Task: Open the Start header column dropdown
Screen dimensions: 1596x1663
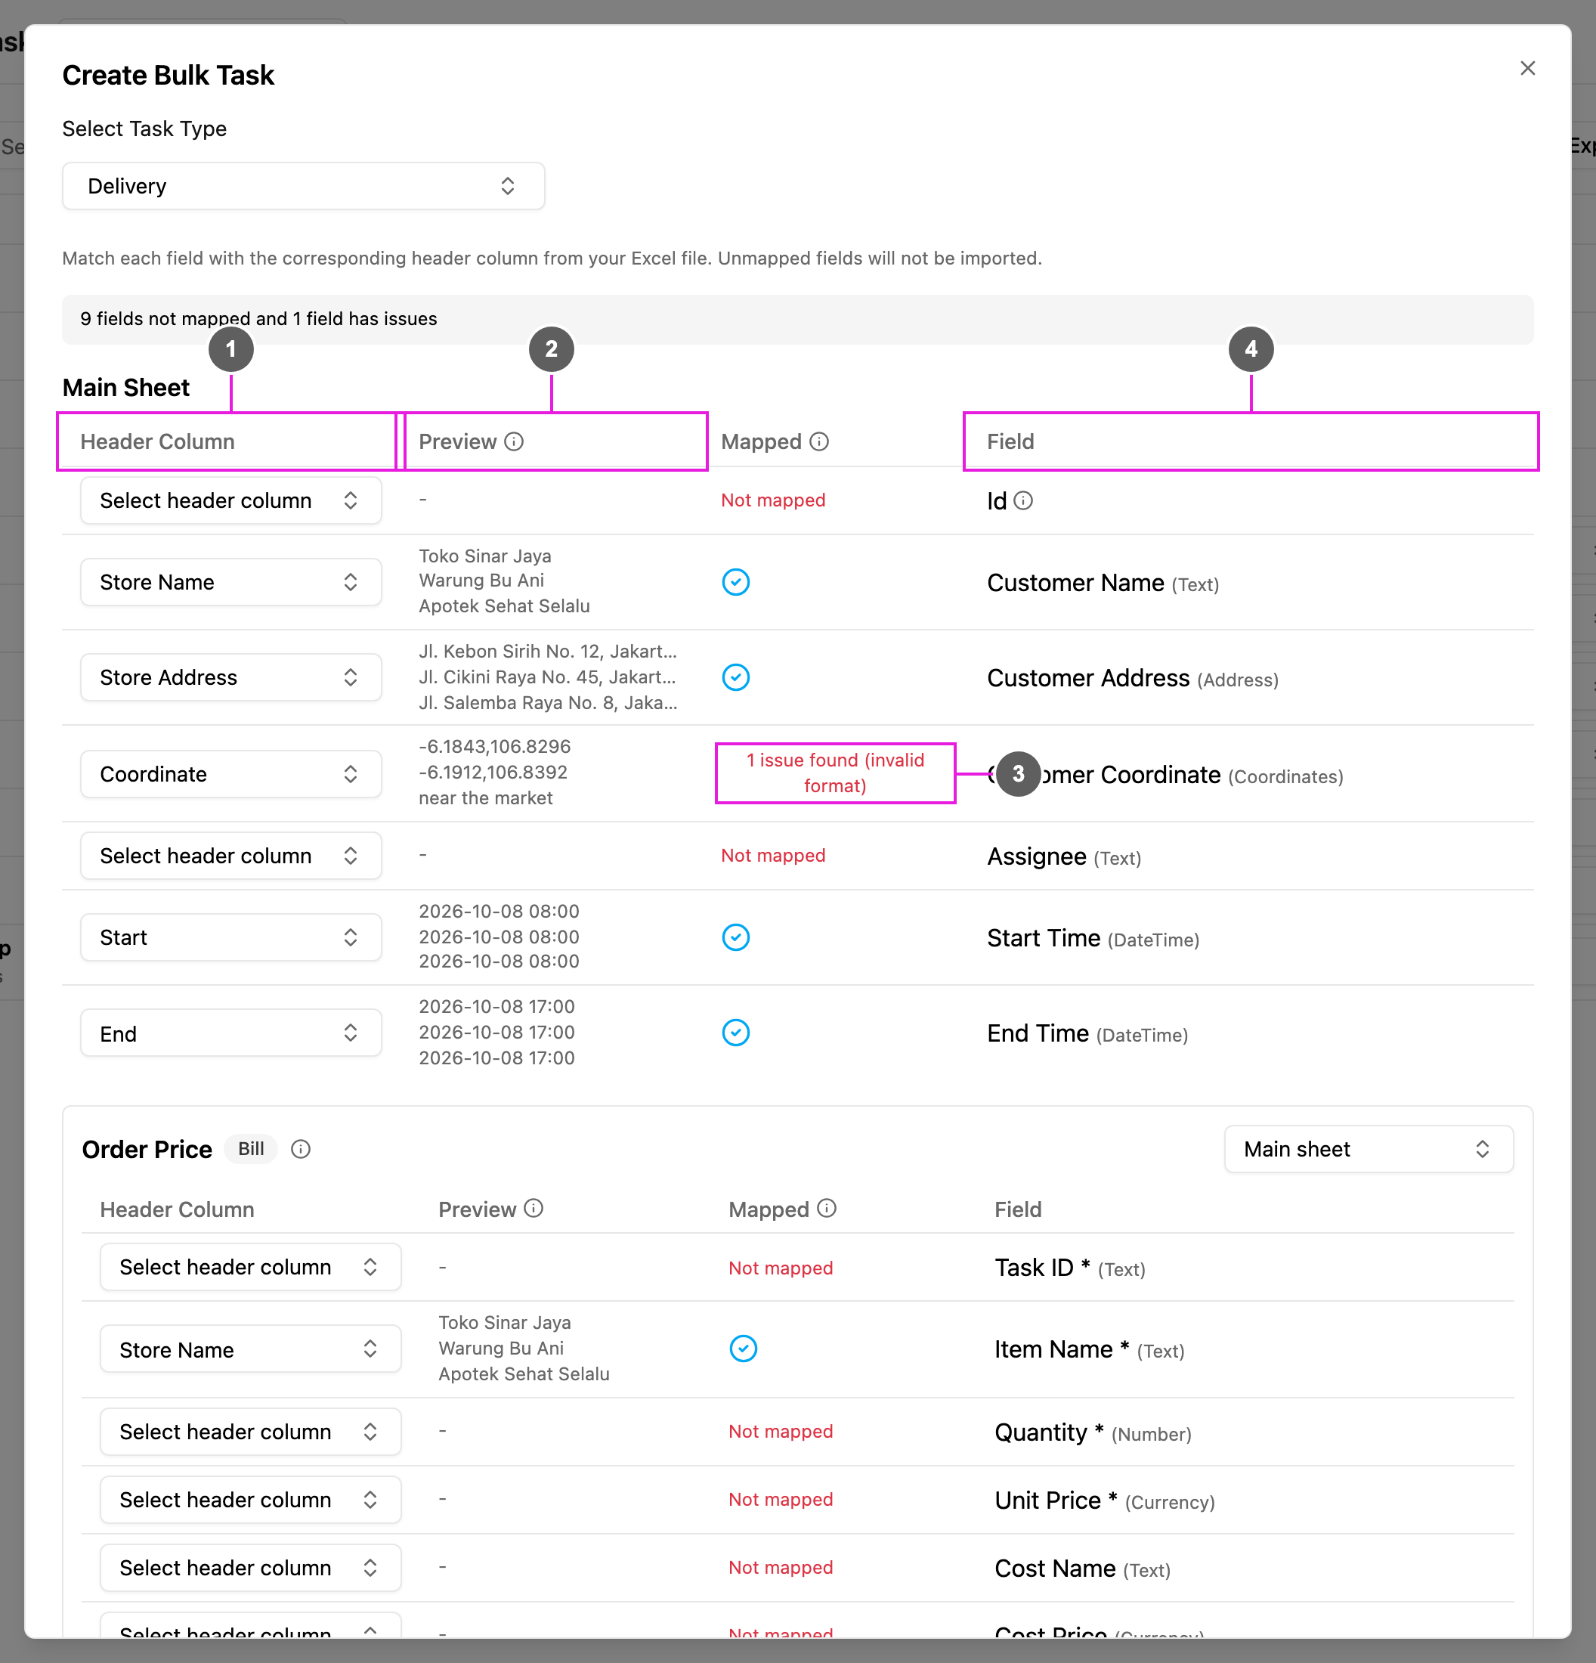Action: click(x=230, y=937)
